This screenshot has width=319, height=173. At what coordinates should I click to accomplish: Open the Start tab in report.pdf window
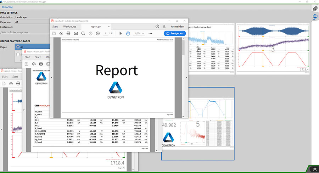click(x=55, y=27)
